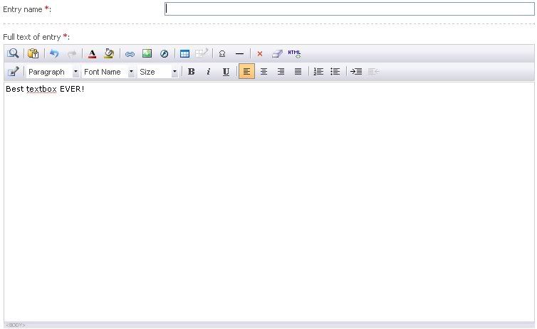Click the greyed-out Redo arrow
This screenshot has height=329, width=537.
(x=72, y=53)
